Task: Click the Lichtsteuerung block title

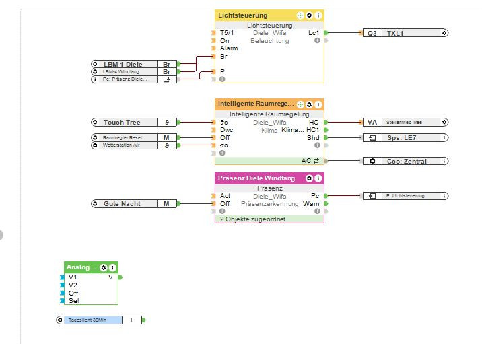Action: pyautogui.click(x=243, y=15)
